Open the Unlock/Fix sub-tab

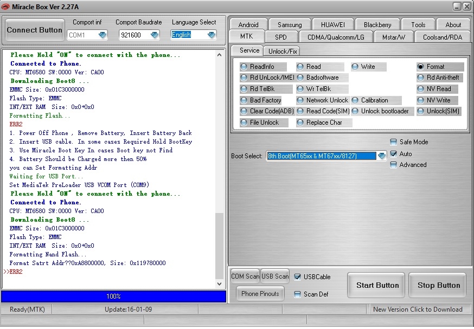tap(282, 51)
